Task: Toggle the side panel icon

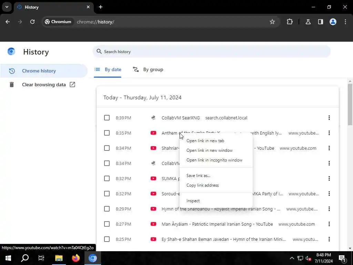Action: (x=320, y=22)
